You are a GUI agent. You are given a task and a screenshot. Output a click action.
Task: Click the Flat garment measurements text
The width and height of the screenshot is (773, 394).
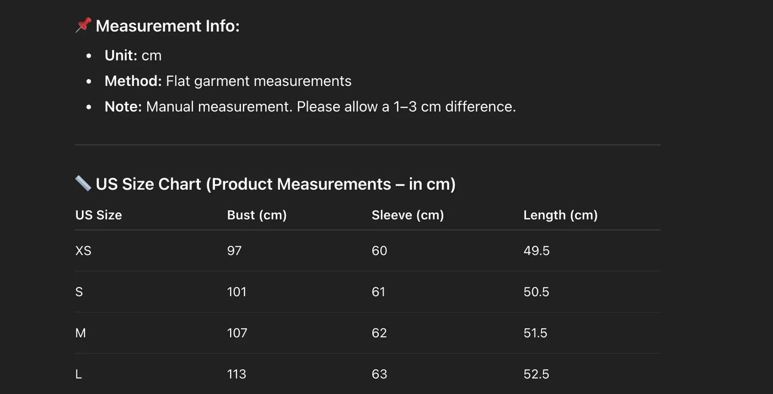pos(258,81)
